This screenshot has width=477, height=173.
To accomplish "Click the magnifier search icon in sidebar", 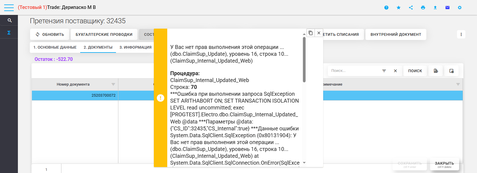I will 10,21.
